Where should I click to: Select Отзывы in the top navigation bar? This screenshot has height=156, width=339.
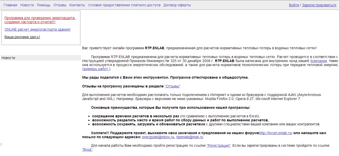coord(60,5)
